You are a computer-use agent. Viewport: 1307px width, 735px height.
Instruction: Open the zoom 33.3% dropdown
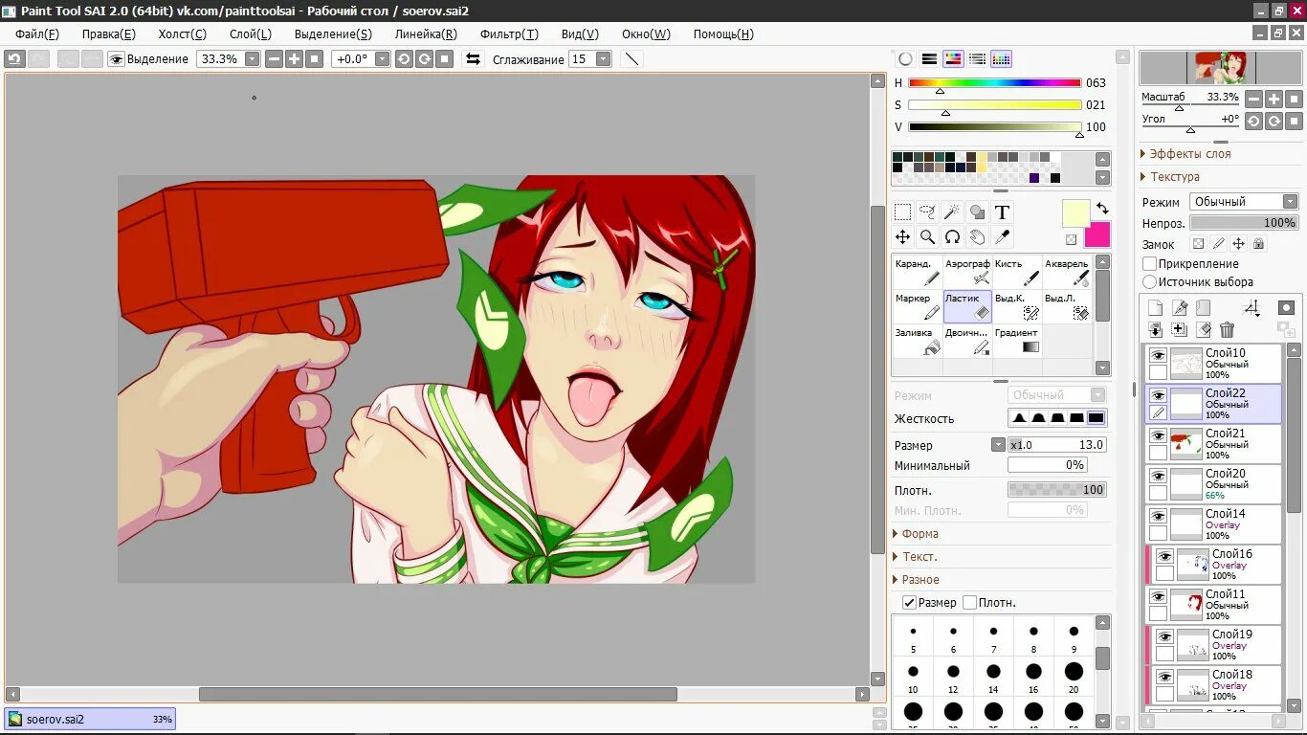pyautogui.click(x=253, y=59)
